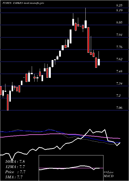
Task: Click the tallest red candlestick after the peak
Action: click(88, 40)
